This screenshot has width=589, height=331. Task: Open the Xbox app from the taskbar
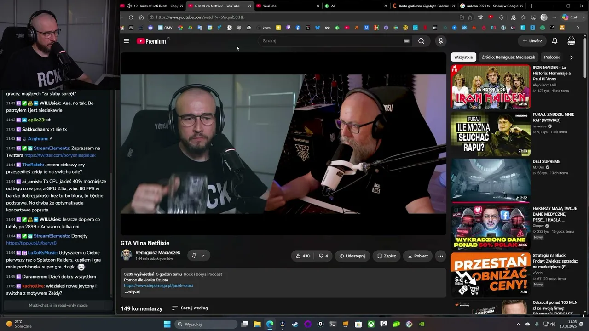pos(371,324)
